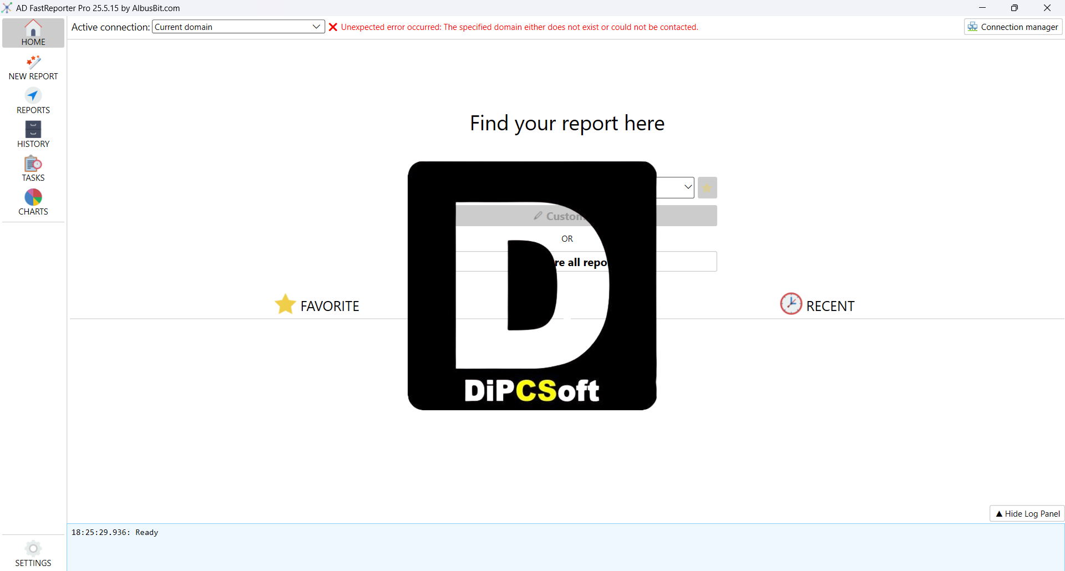Open the NEW REPORT wizard
Image resolution: width=1065 pixels, height=571 pixels.
pyautogui.click(x=33, y=68)
